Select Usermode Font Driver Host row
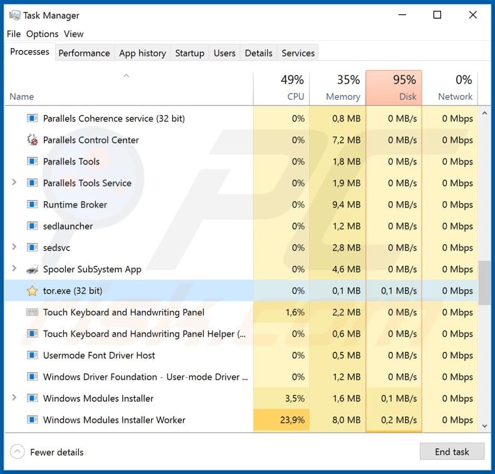The height and width of the screenshot is (474, 495). coord(241,355)
